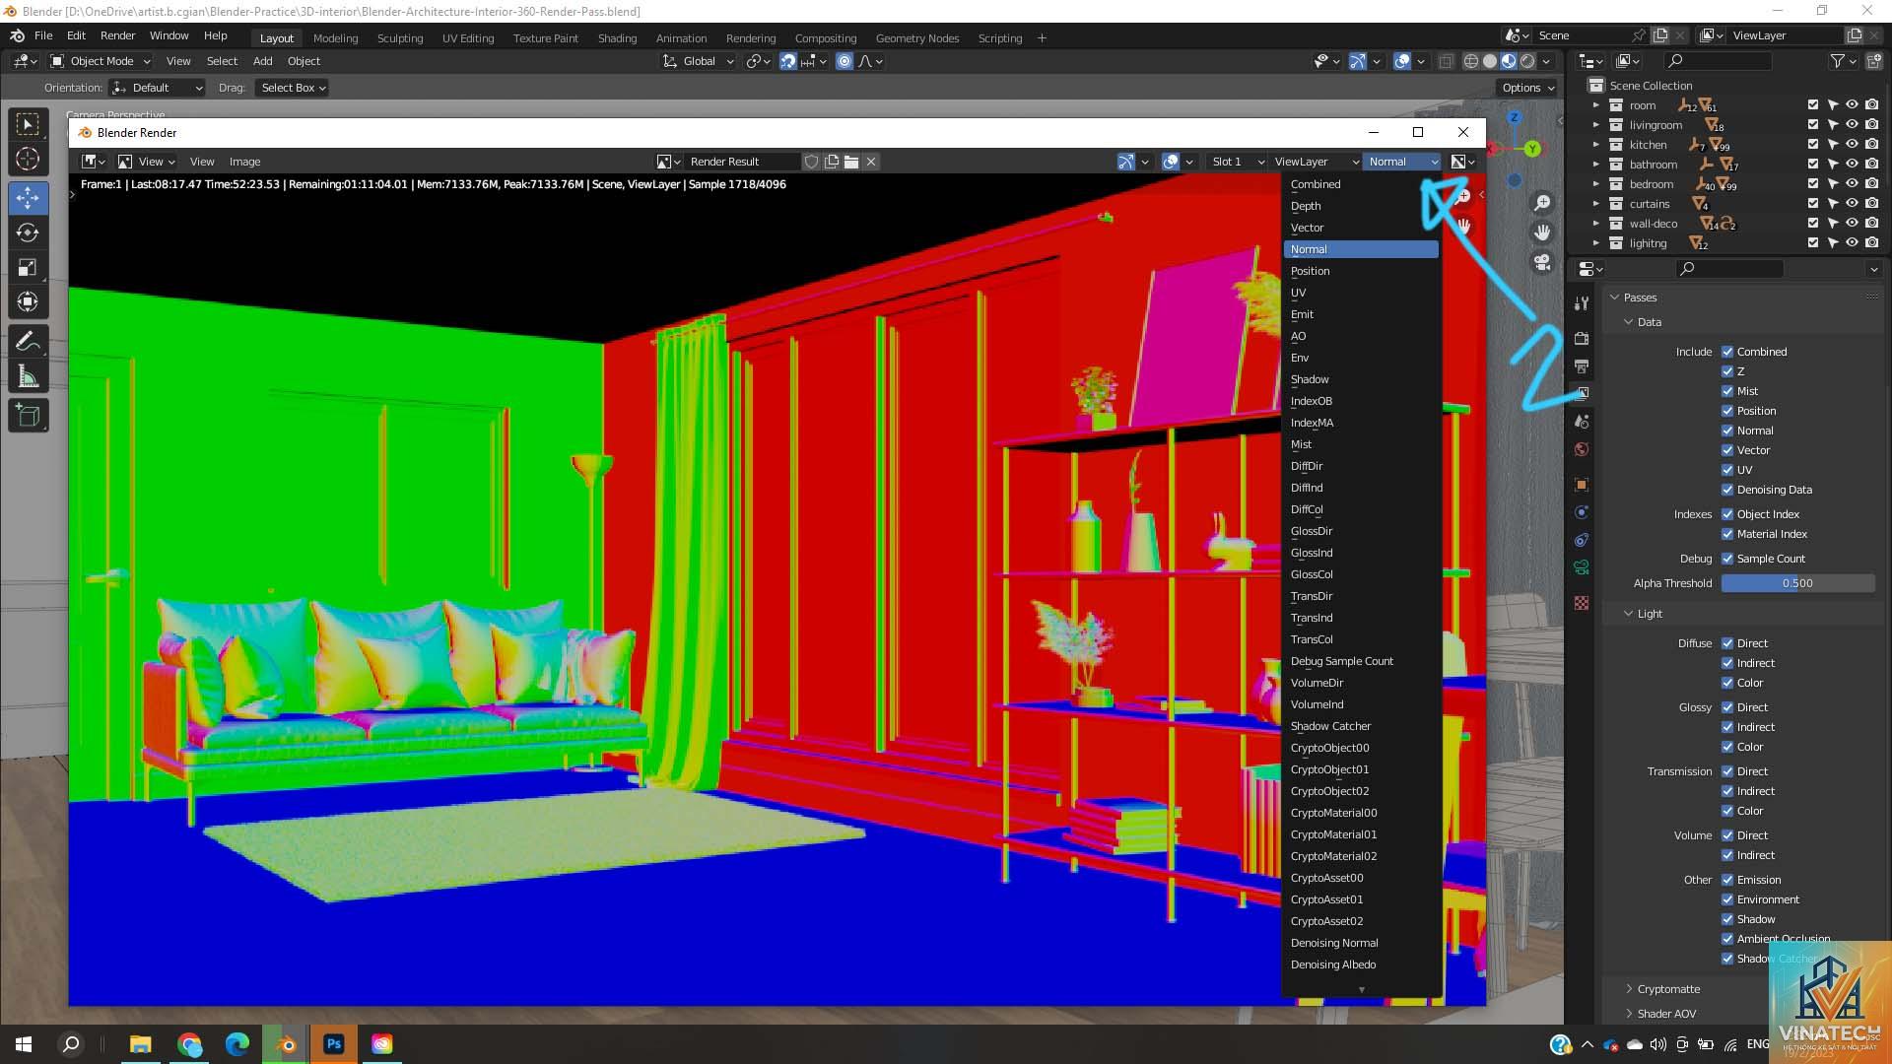Expand the livingroom collection

[x=1596, y=125]
